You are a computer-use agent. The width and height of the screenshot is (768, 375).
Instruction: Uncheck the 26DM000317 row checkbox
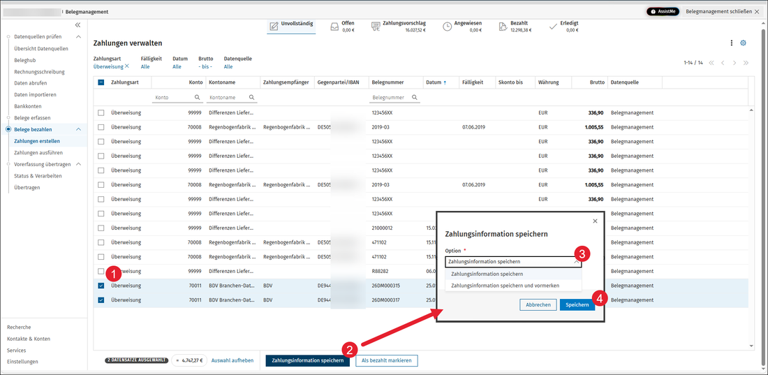coord(101,300)
